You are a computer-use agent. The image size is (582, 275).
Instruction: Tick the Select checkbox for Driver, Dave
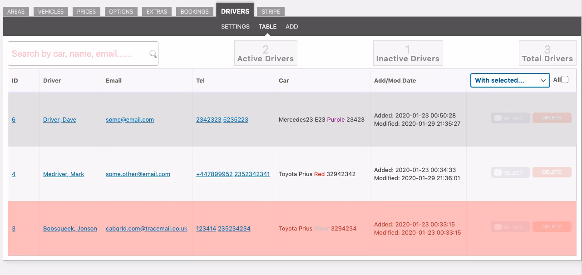498,118
